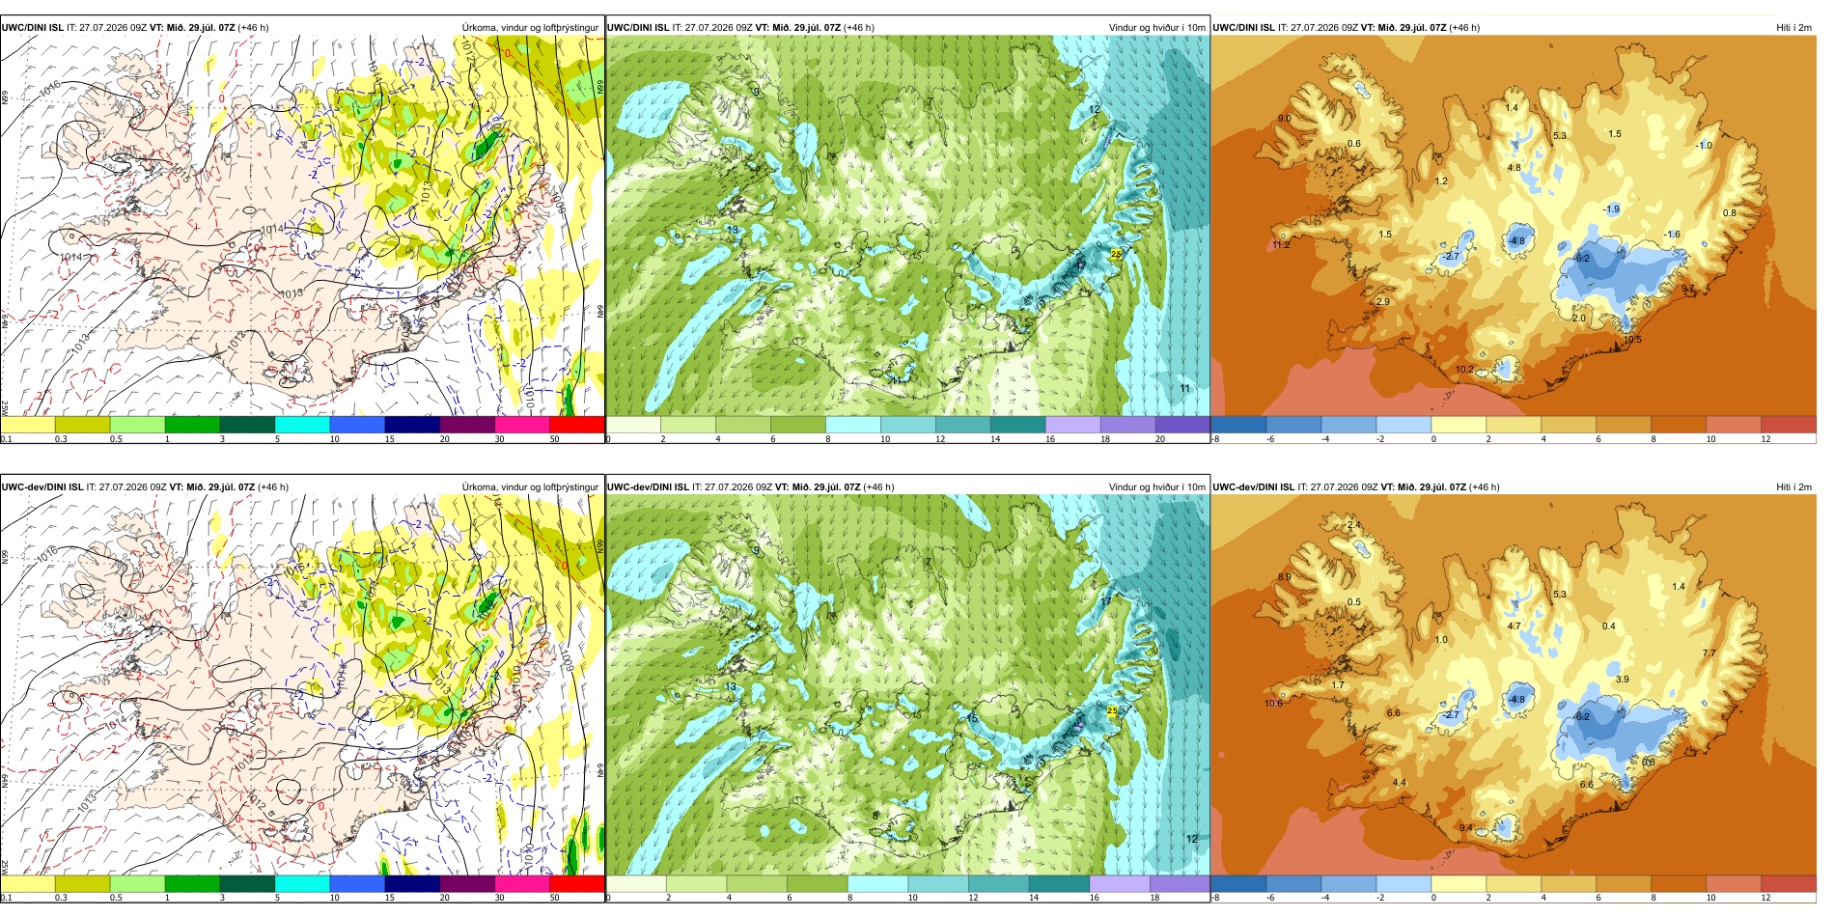Viewport: 1834px width, 917px height.
Task: Click the yellow 25 gust marker on UWC wind map
Action: tap(1117, 254)
